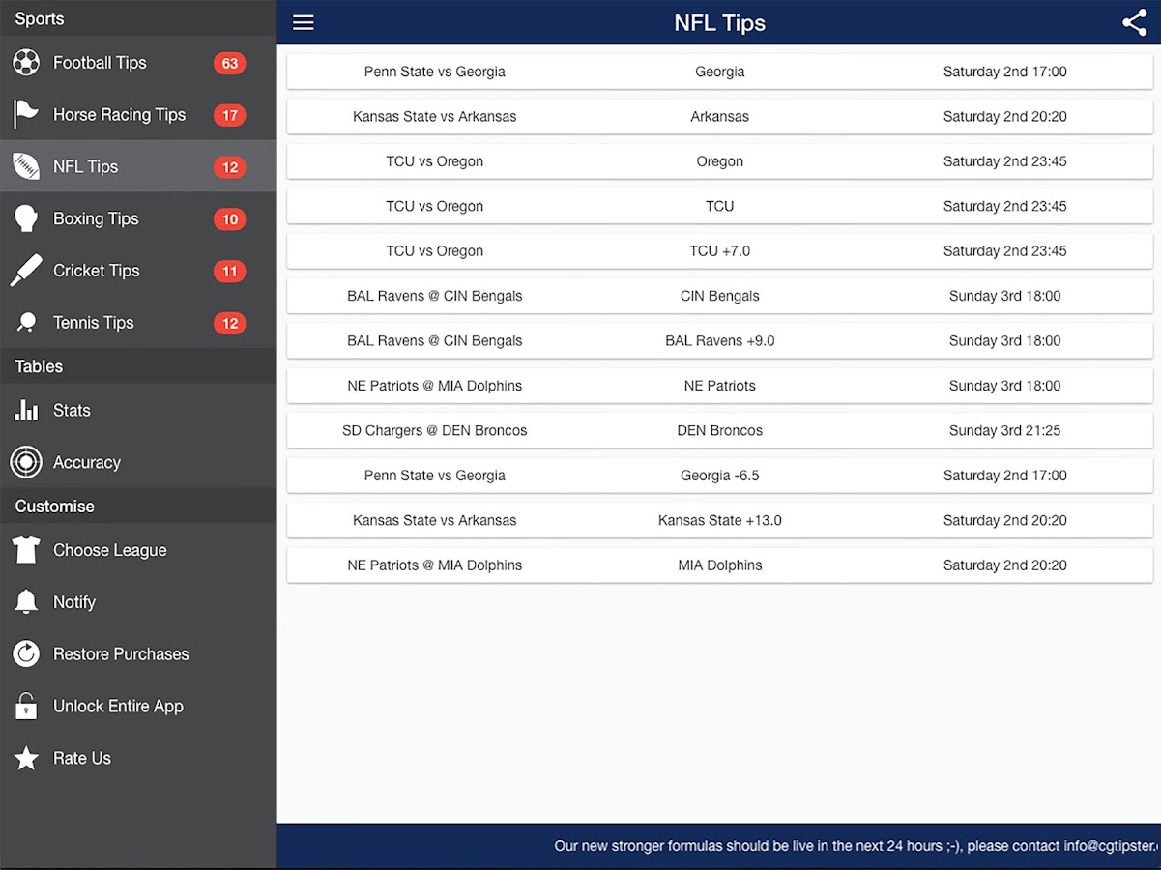Image resolution: width=1161 pixels, height=870 pixels.
Task: Click the 10 badge on Boxing Tips
Action: (x=230, y=219)
